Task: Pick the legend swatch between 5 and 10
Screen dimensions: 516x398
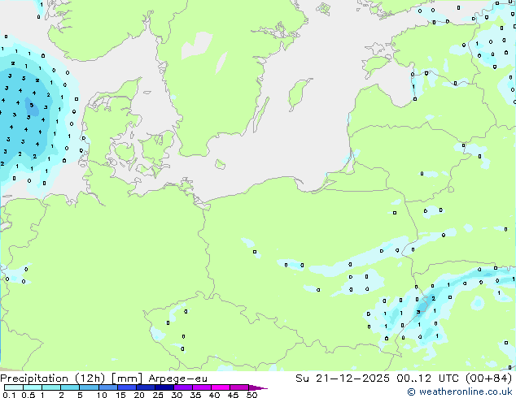Action: pyautogui.click(x=89, y=387)
